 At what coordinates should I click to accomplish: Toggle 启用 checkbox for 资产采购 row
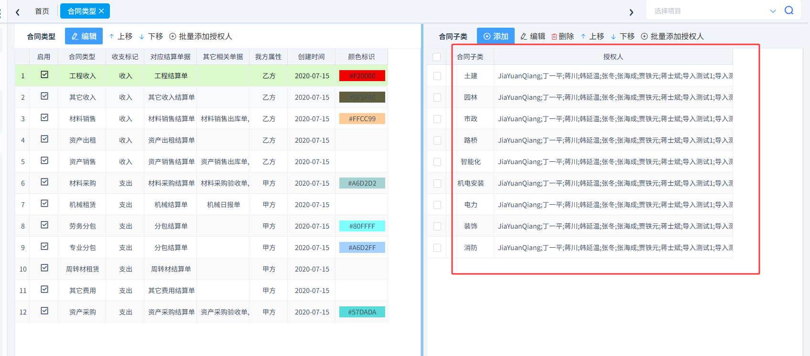(44, 311)
